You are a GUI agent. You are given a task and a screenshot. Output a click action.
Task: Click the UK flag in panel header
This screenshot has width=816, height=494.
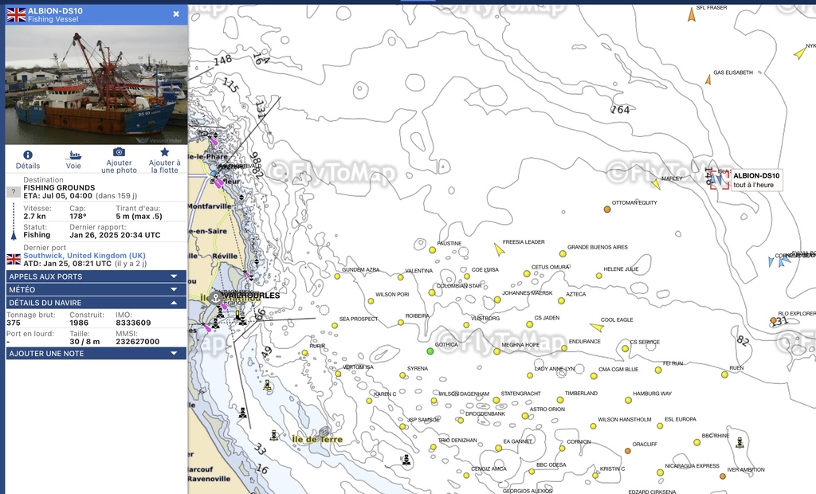[16, 14]
